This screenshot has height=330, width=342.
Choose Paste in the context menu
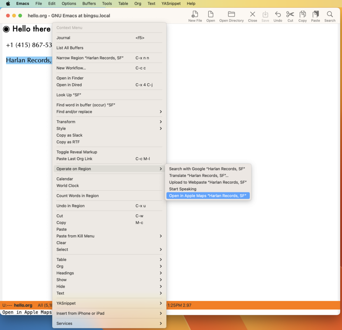point(109,229)
